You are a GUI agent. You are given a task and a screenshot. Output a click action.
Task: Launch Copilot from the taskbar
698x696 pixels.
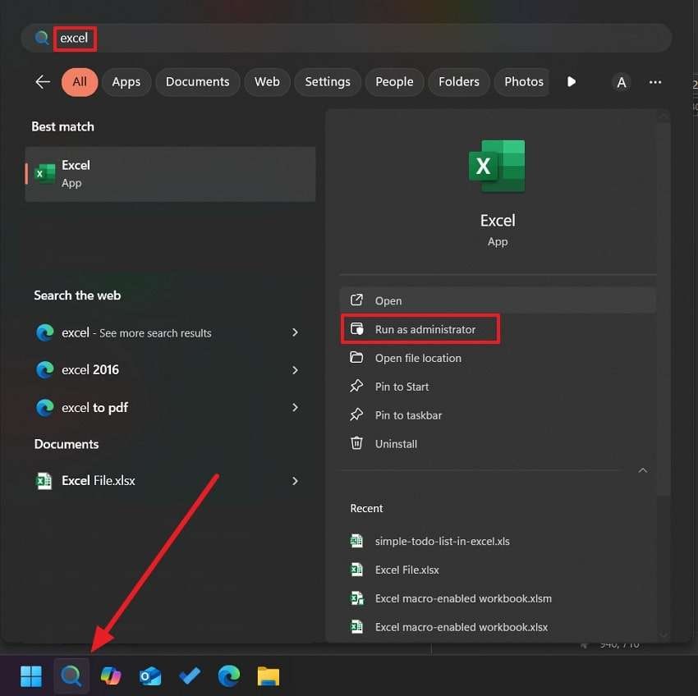click(x=111, y=676)
